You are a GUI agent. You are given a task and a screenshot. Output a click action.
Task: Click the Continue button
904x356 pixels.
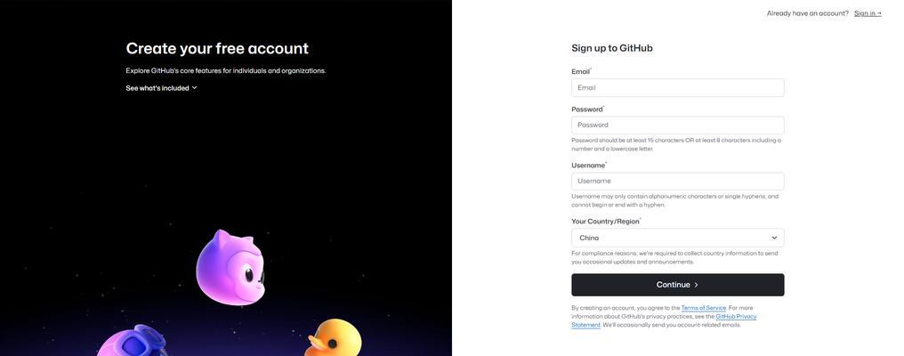point(677,285)
